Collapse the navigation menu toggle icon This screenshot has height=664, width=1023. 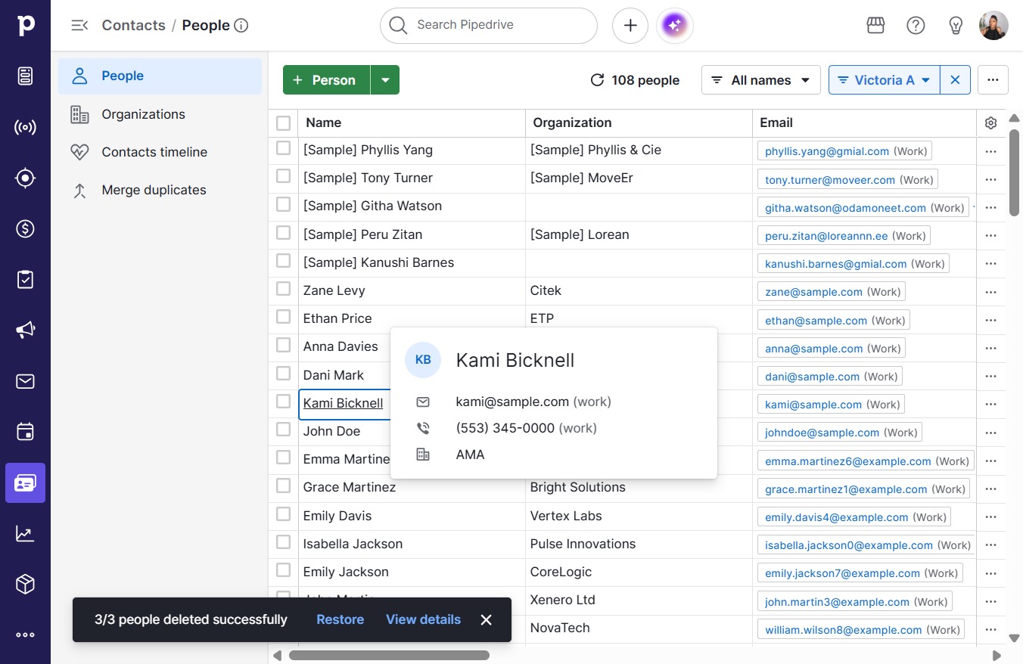(79, 25)
